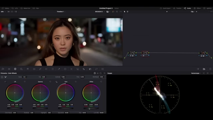Open the Gallery panel
The height and width of the screenshot is (120, 213).
5,8
